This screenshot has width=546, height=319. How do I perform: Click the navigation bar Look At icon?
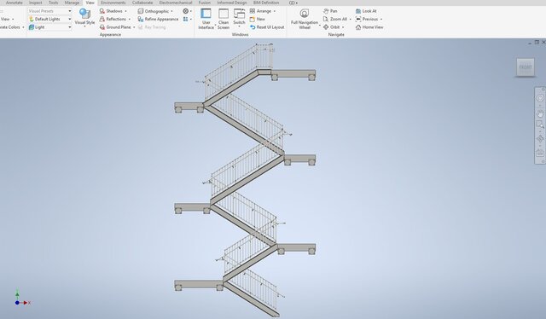(x=540, y=153)
